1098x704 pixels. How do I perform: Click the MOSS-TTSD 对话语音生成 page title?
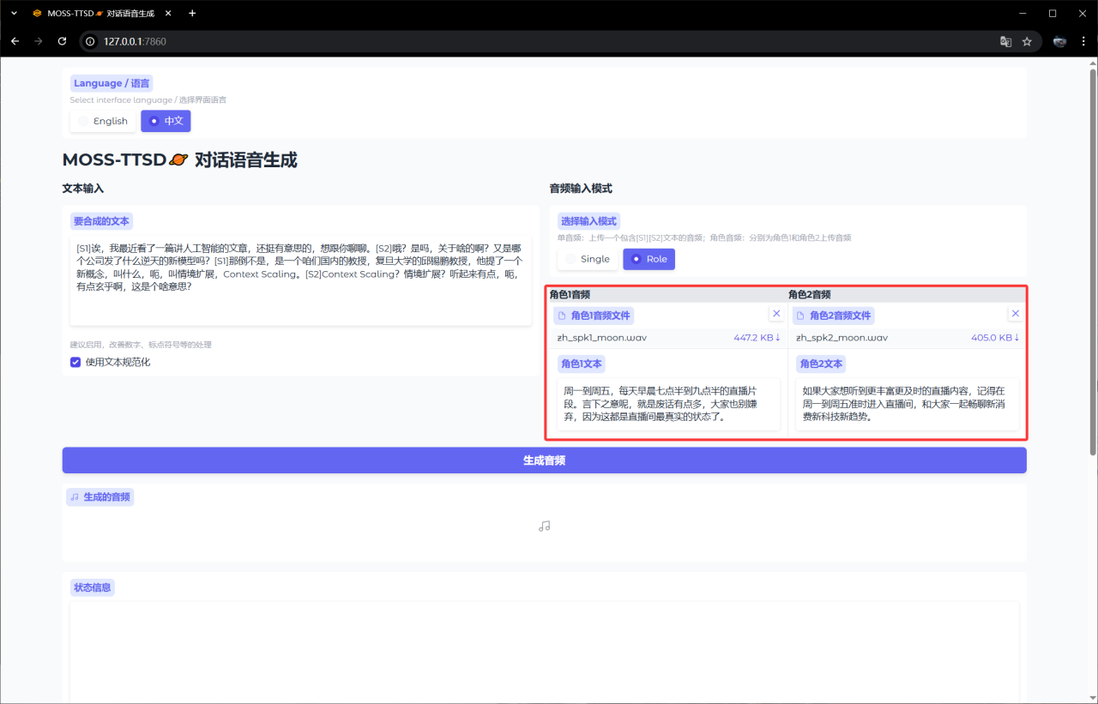pos(180,159)
